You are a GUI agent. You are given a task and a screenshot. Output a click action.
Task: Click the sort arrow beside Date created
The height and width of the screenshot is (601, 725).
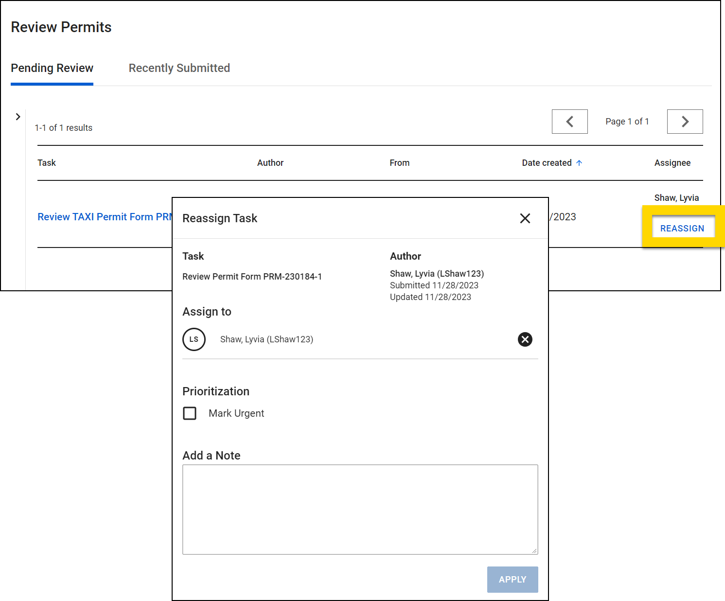click(579, 163)
